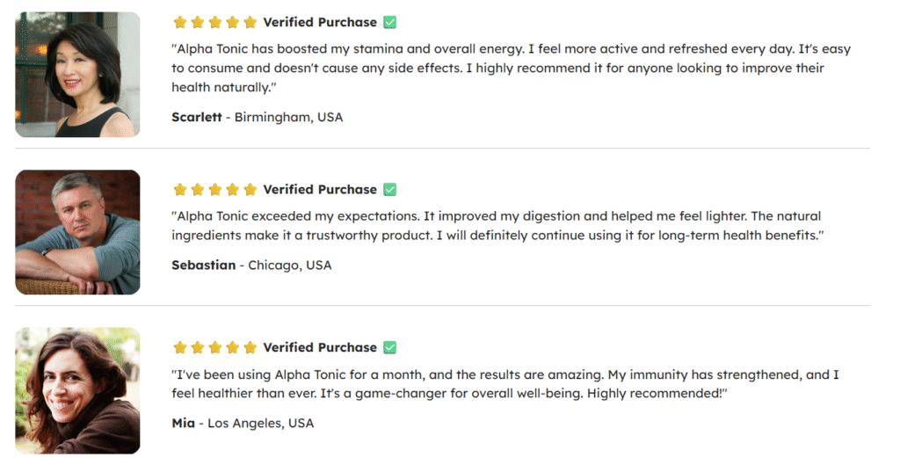
Task: Click the green checkmark in Sebastian's review
Action: [x=389, y=189]
